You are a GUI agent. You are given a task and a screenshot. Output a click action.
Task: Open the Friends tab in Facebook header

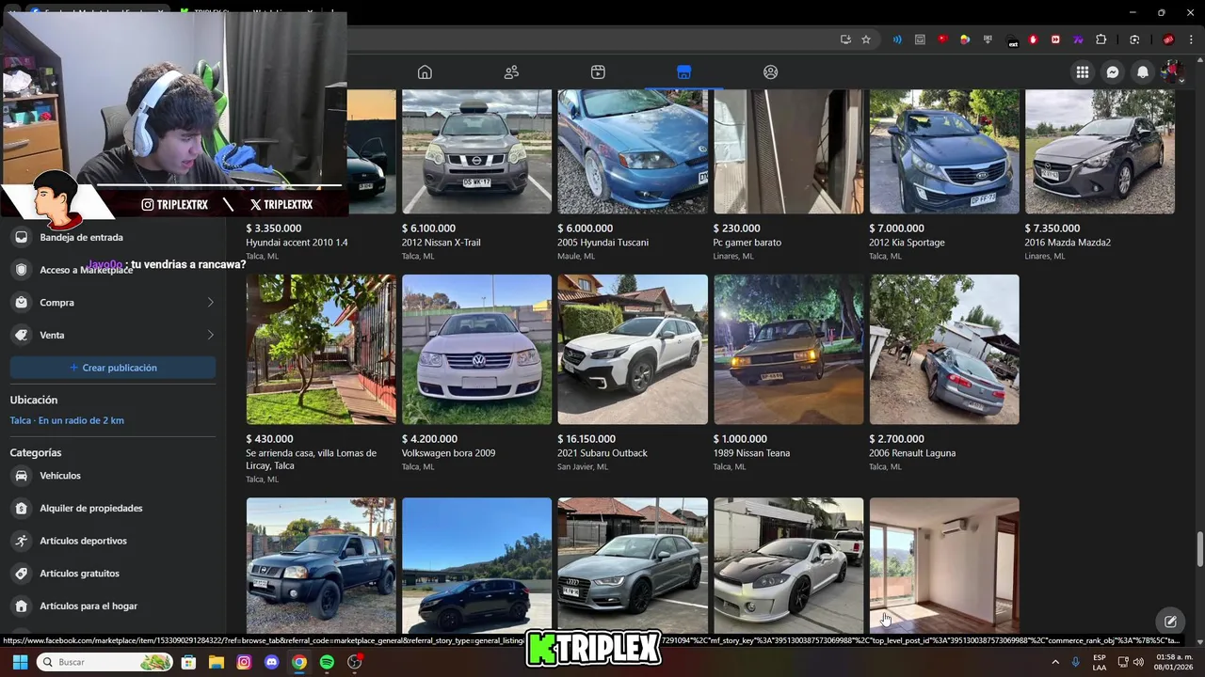point(511,72)
